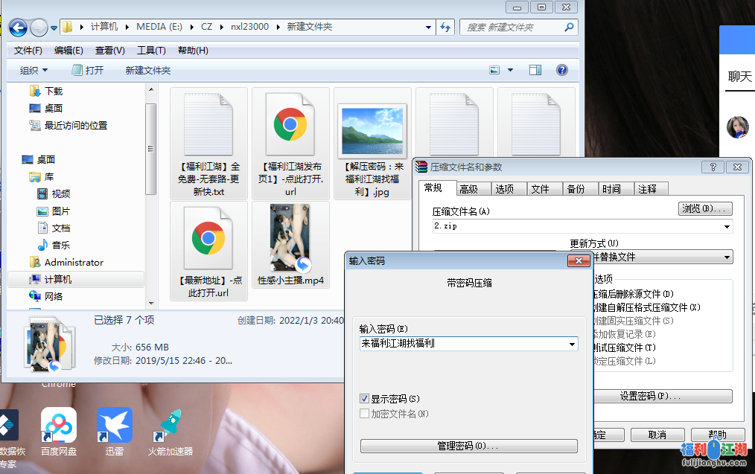Uncheck the 显示密码 checkbox
Image resolution: width=755 pixels, height=474 pixels.
click(x=365, y=399)
